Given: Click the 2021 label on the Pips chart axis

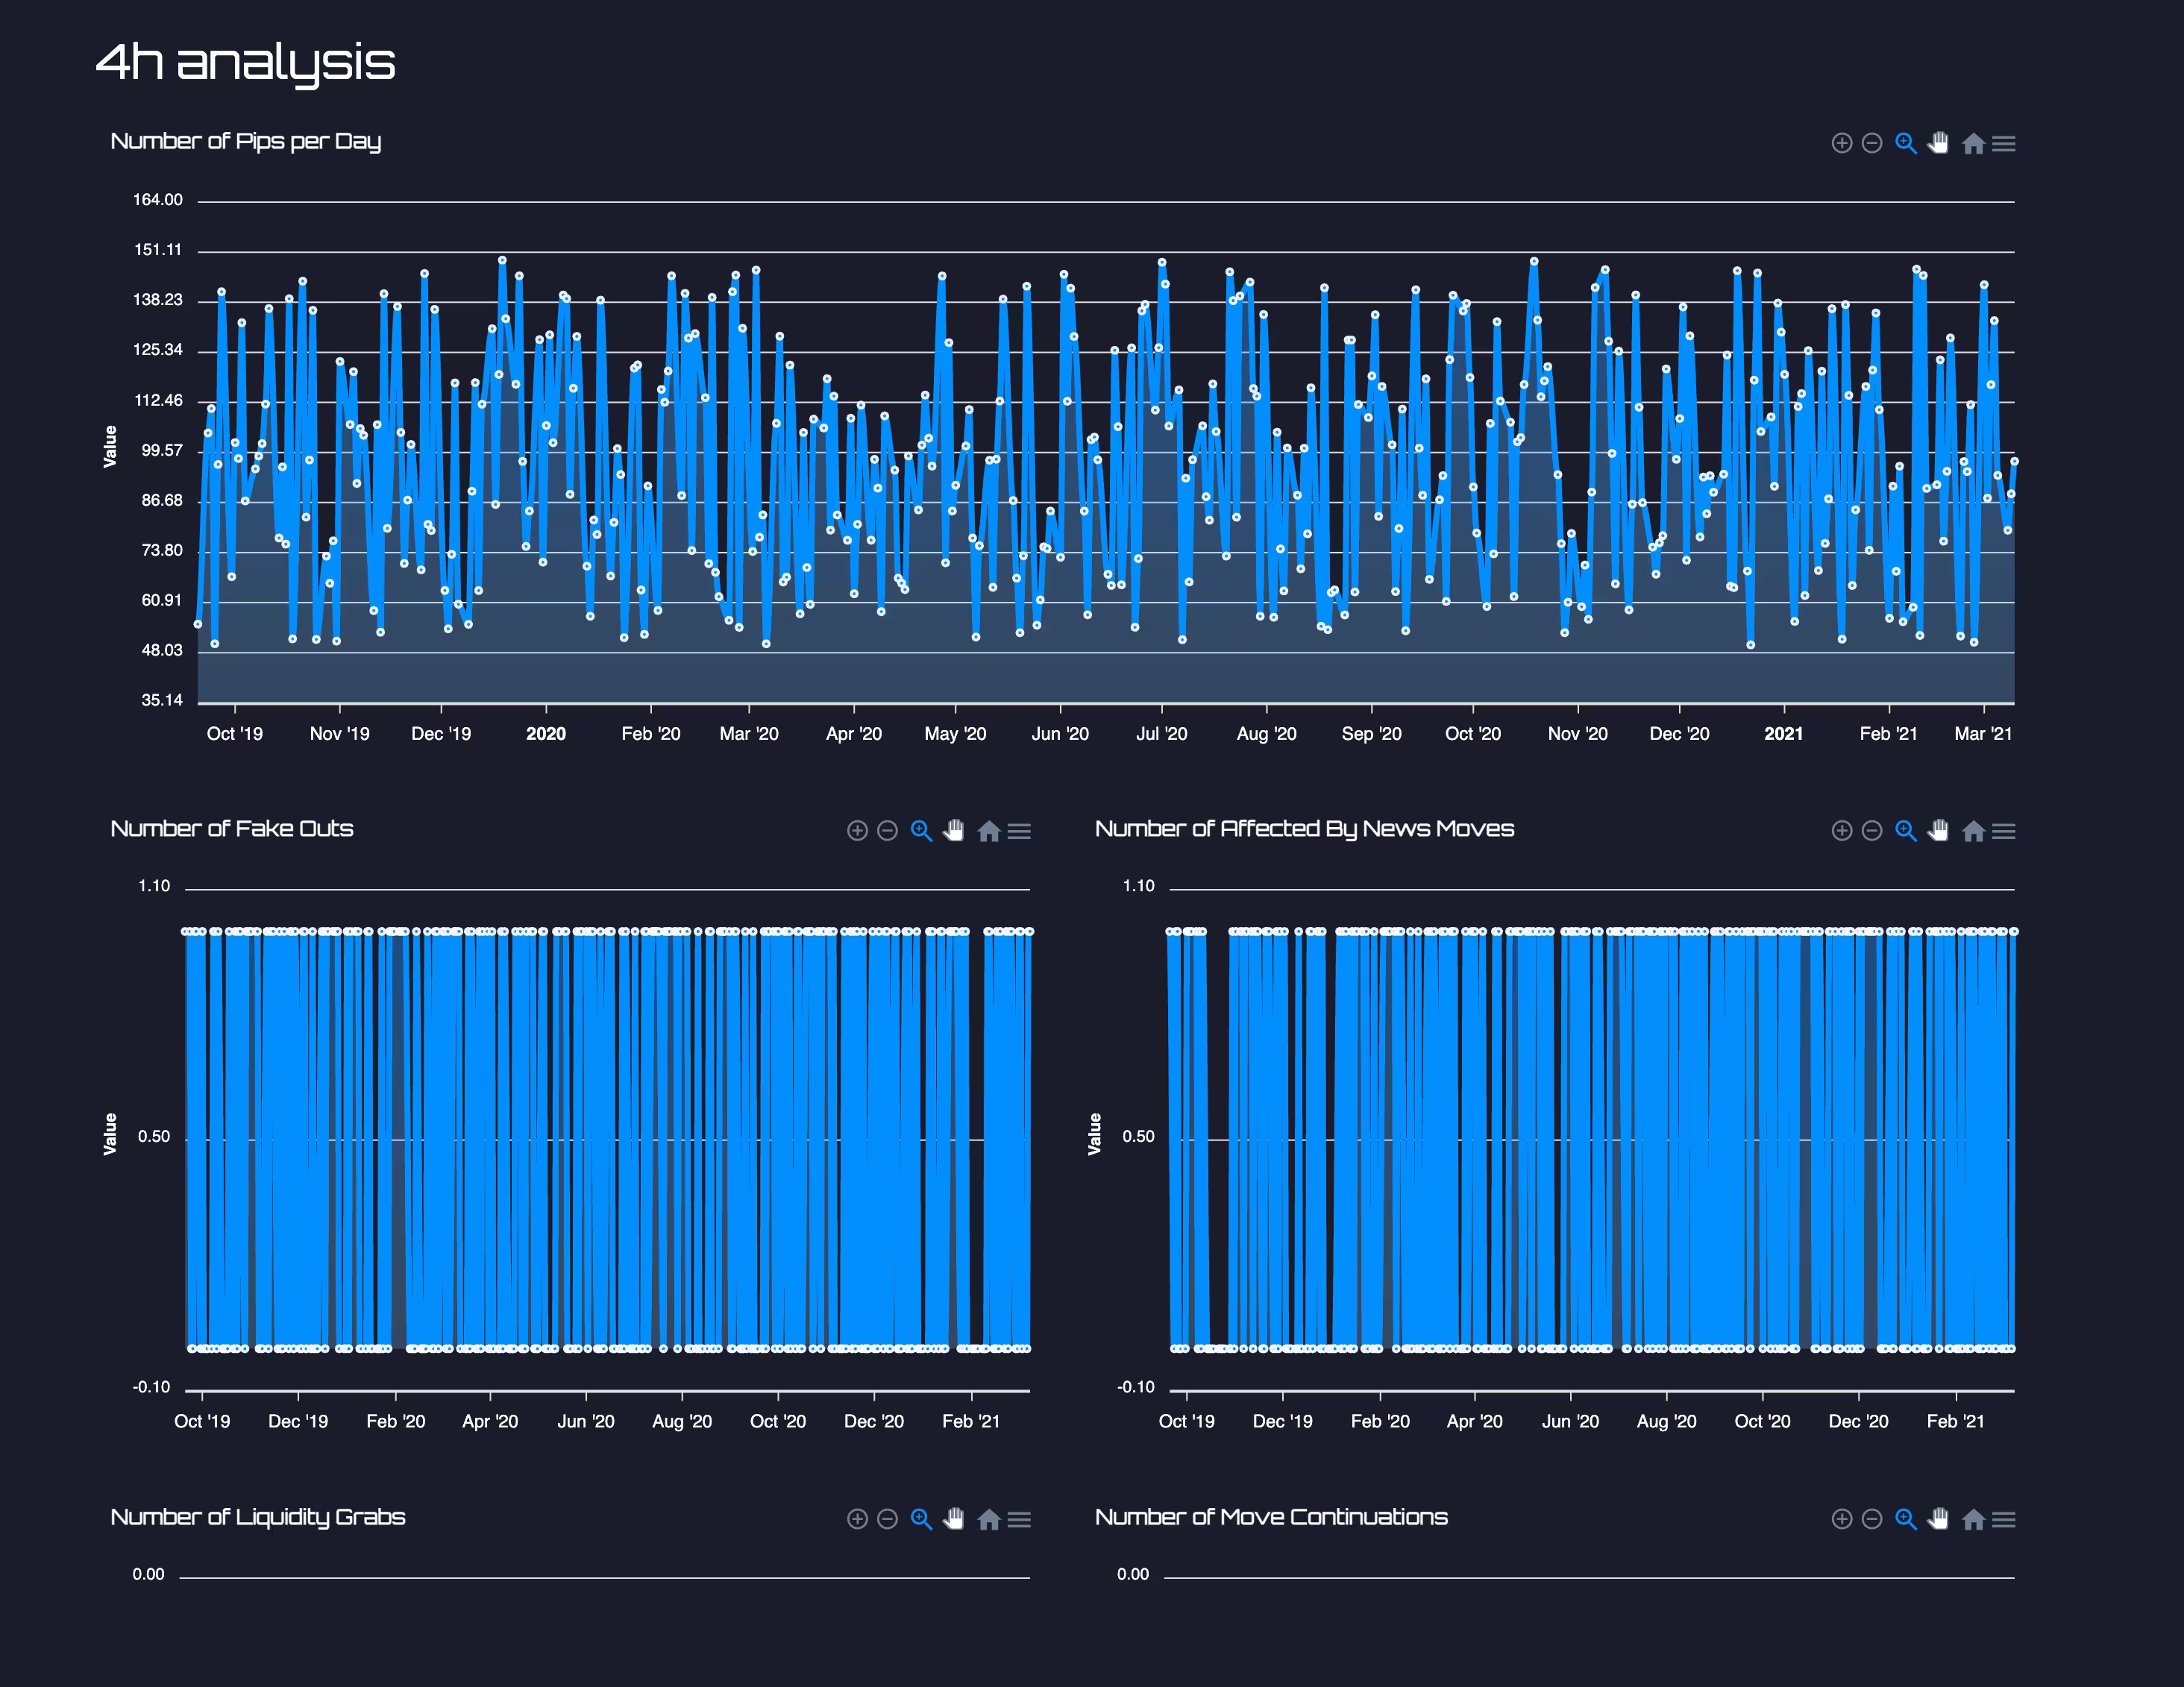Looking at the screenshot, I should click(x=1783, y=734).
